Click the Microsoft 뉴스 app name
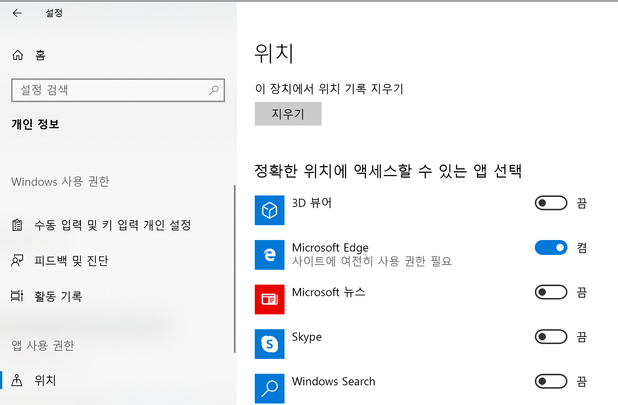618x405 pixels. point(329,292)
